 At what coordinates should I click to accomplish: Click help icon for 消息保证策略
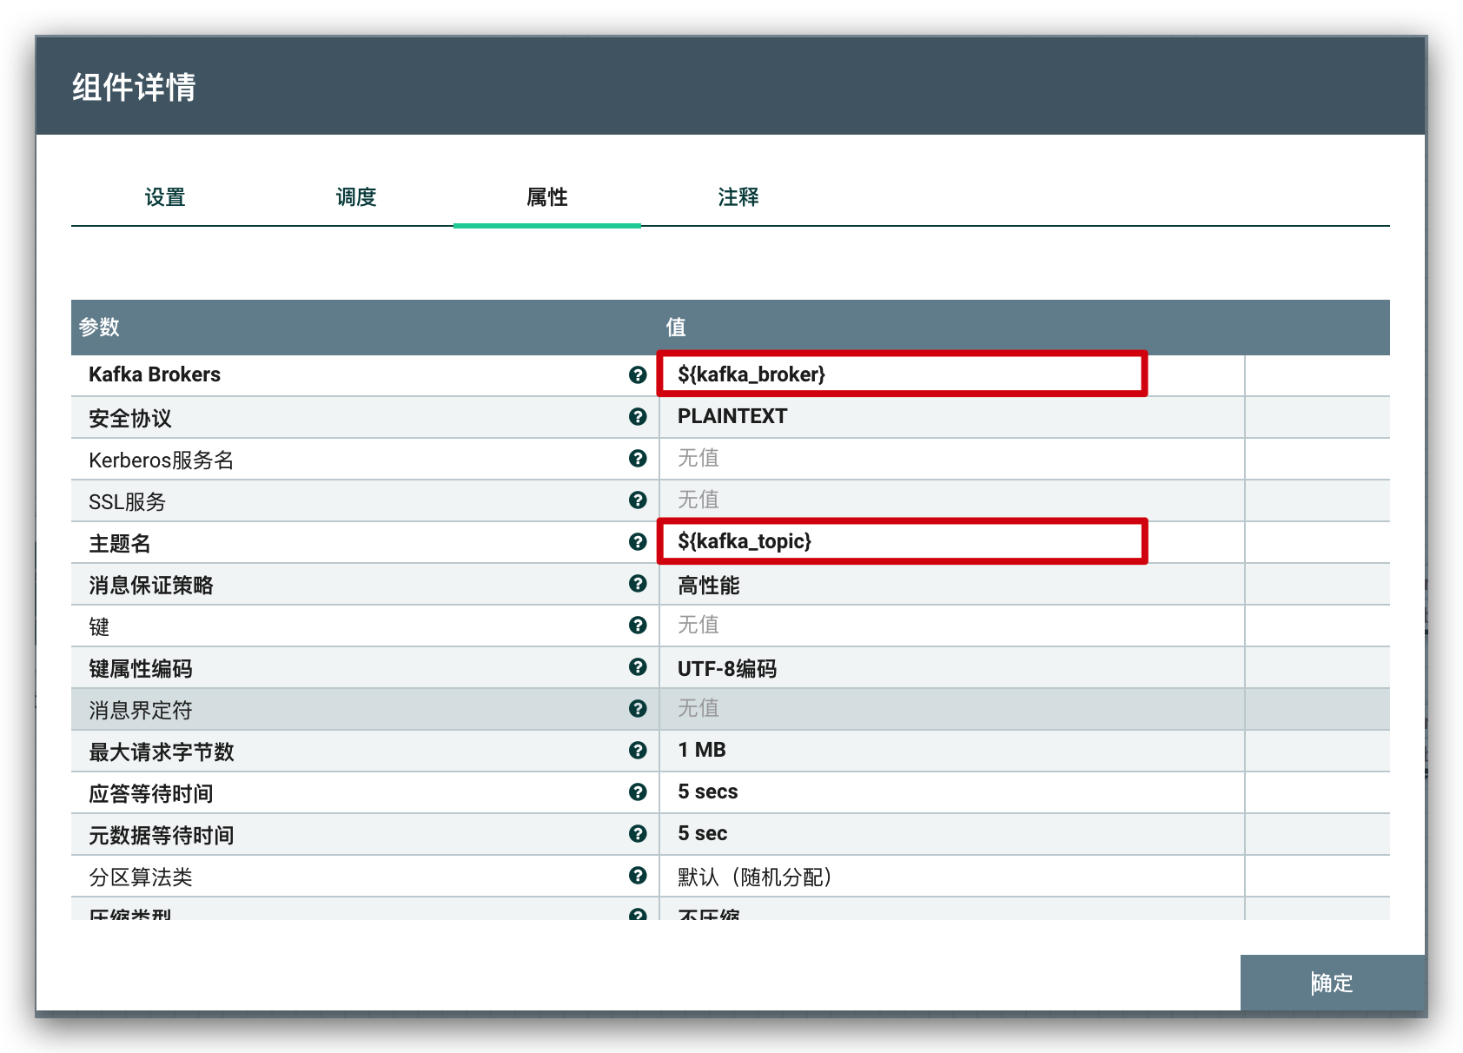[638, 583]
